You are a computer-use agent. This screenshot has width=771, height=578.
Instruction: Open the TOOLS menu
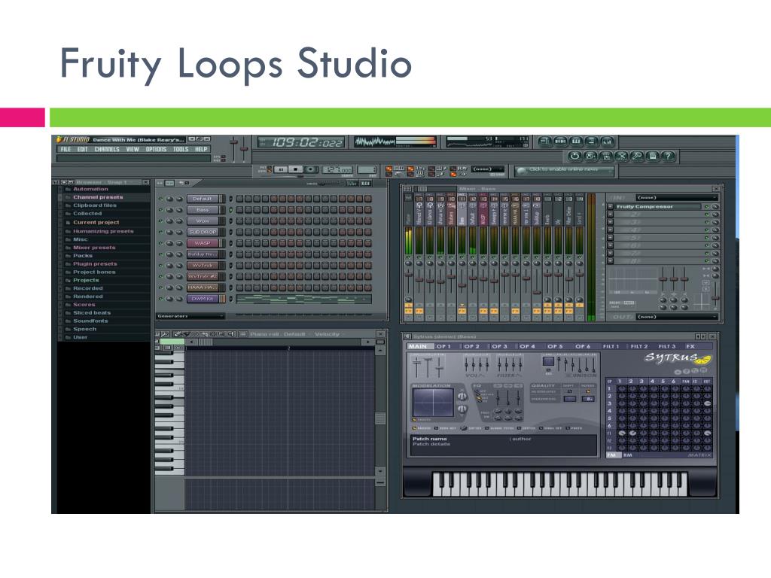[x=181, y=149]
